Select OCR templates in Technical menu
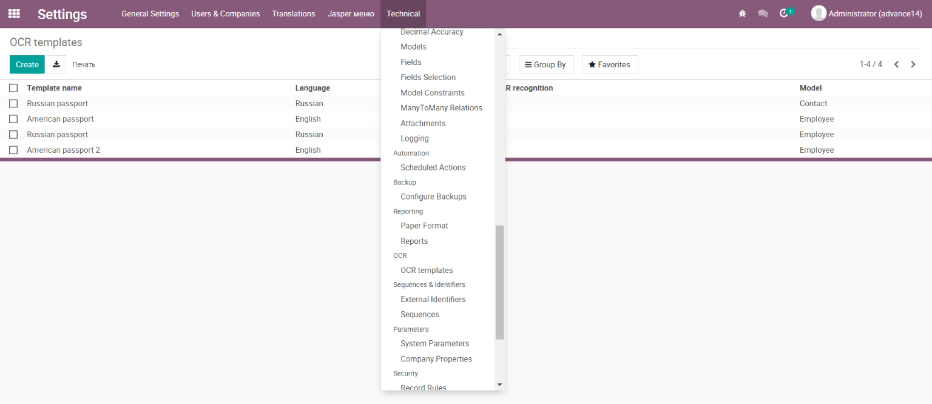The height and width of the screenshot is (404, 932). pos(427,271)
